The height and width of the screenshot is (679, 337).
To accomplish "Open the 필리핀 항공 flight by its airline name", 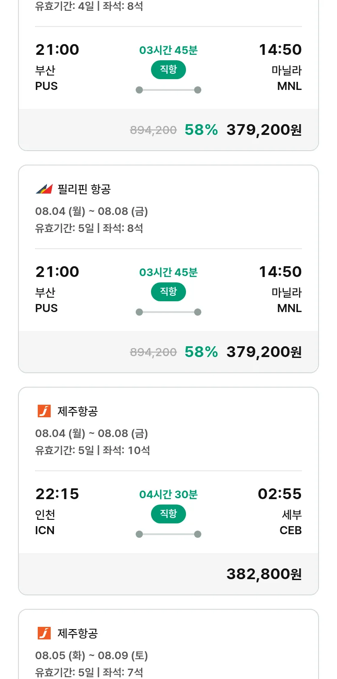I will coord(84,189).
